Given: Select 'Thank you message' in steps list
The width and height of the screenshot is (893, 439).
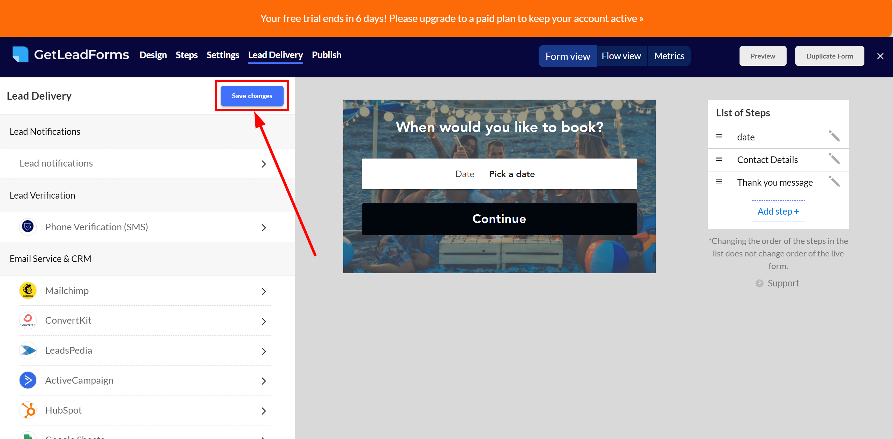Looking at the screenshot, I should pyautogui.click(x=775, y=183).
